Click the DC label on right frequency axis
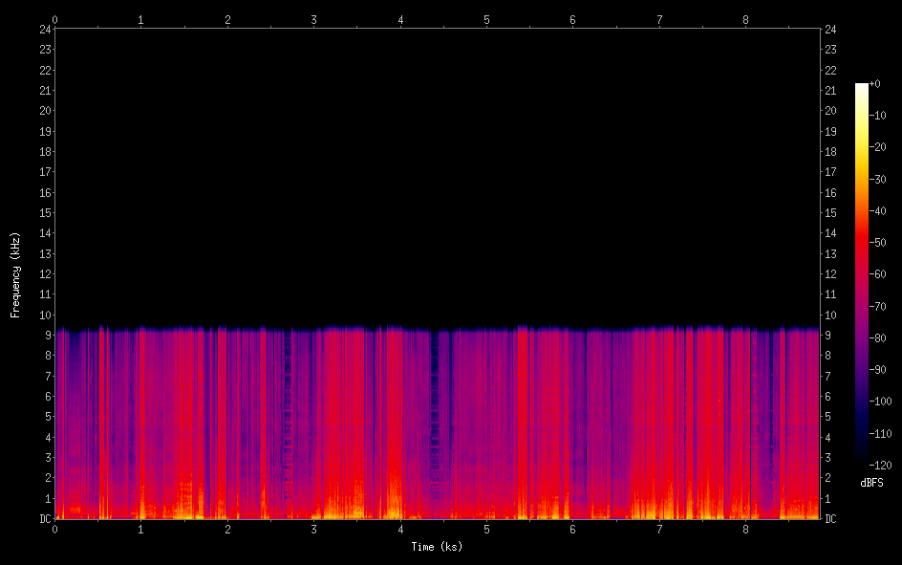The height and width of the screenshot is (565, 902). 831,519
